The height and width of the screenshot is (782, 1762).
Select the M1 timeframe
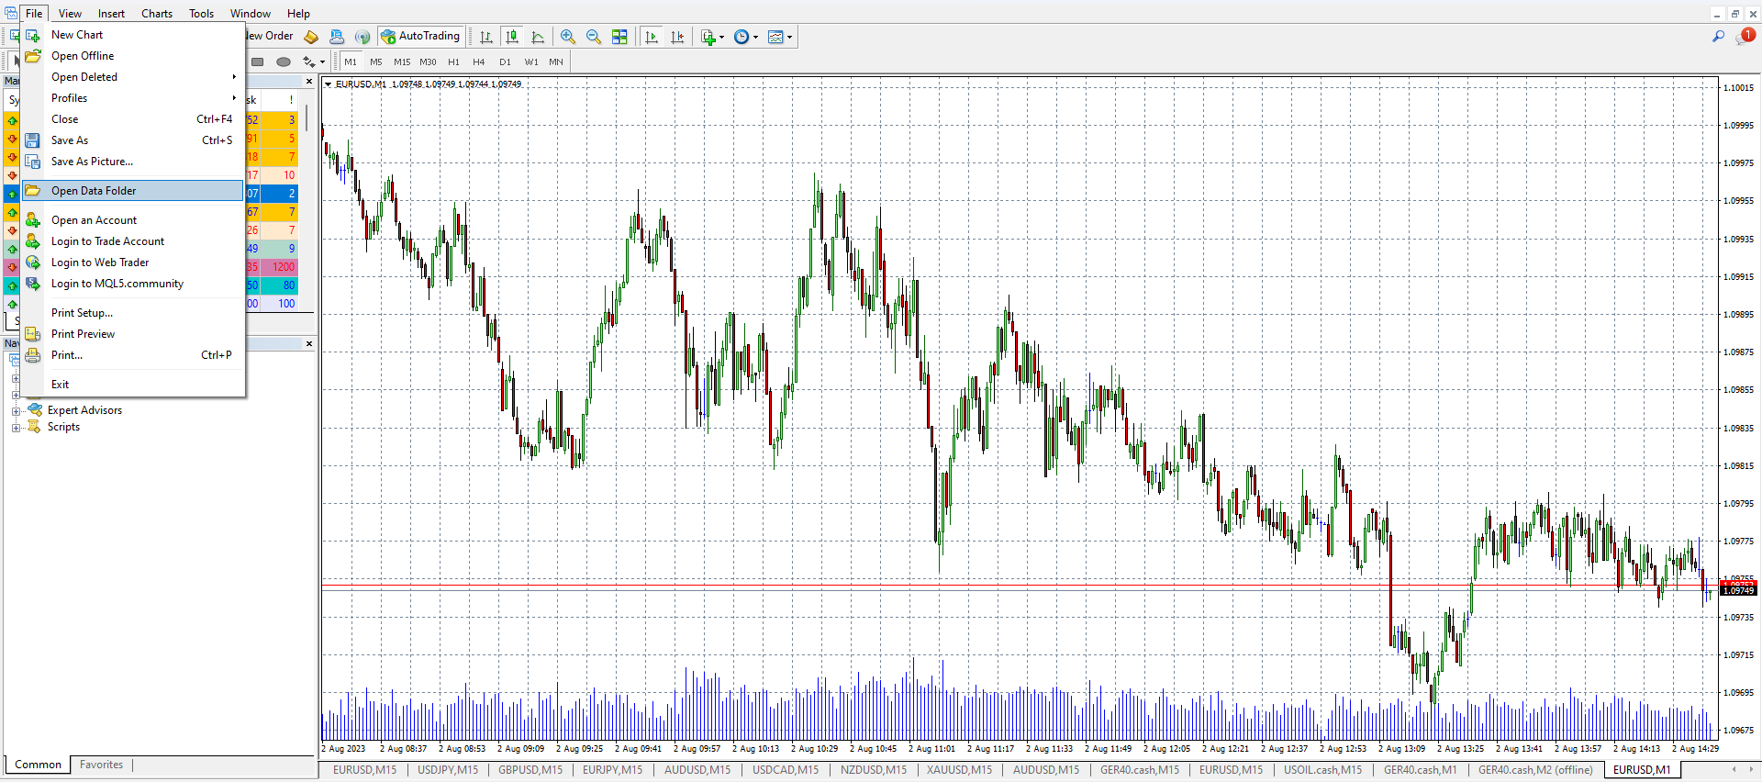pyautogui.click(x=351, y=61)
